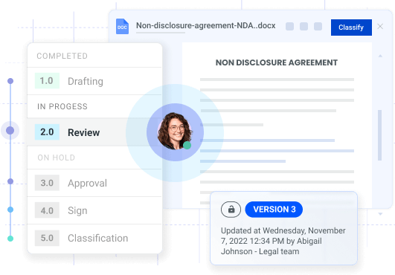This screenshot has width=395, height=275.
Task: Click the vertical scrollbar thumb
Action: coord(380,135)
